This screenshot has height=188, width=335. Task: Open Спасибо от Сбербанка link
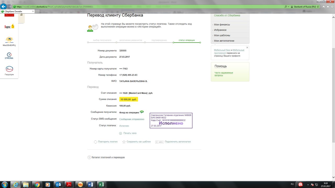coord(227,15)
